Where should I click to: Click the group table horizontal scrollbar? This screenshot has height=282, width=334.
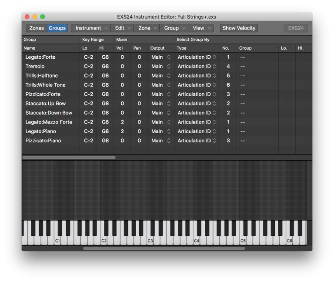pyautogui.click(x=69, y=158)
